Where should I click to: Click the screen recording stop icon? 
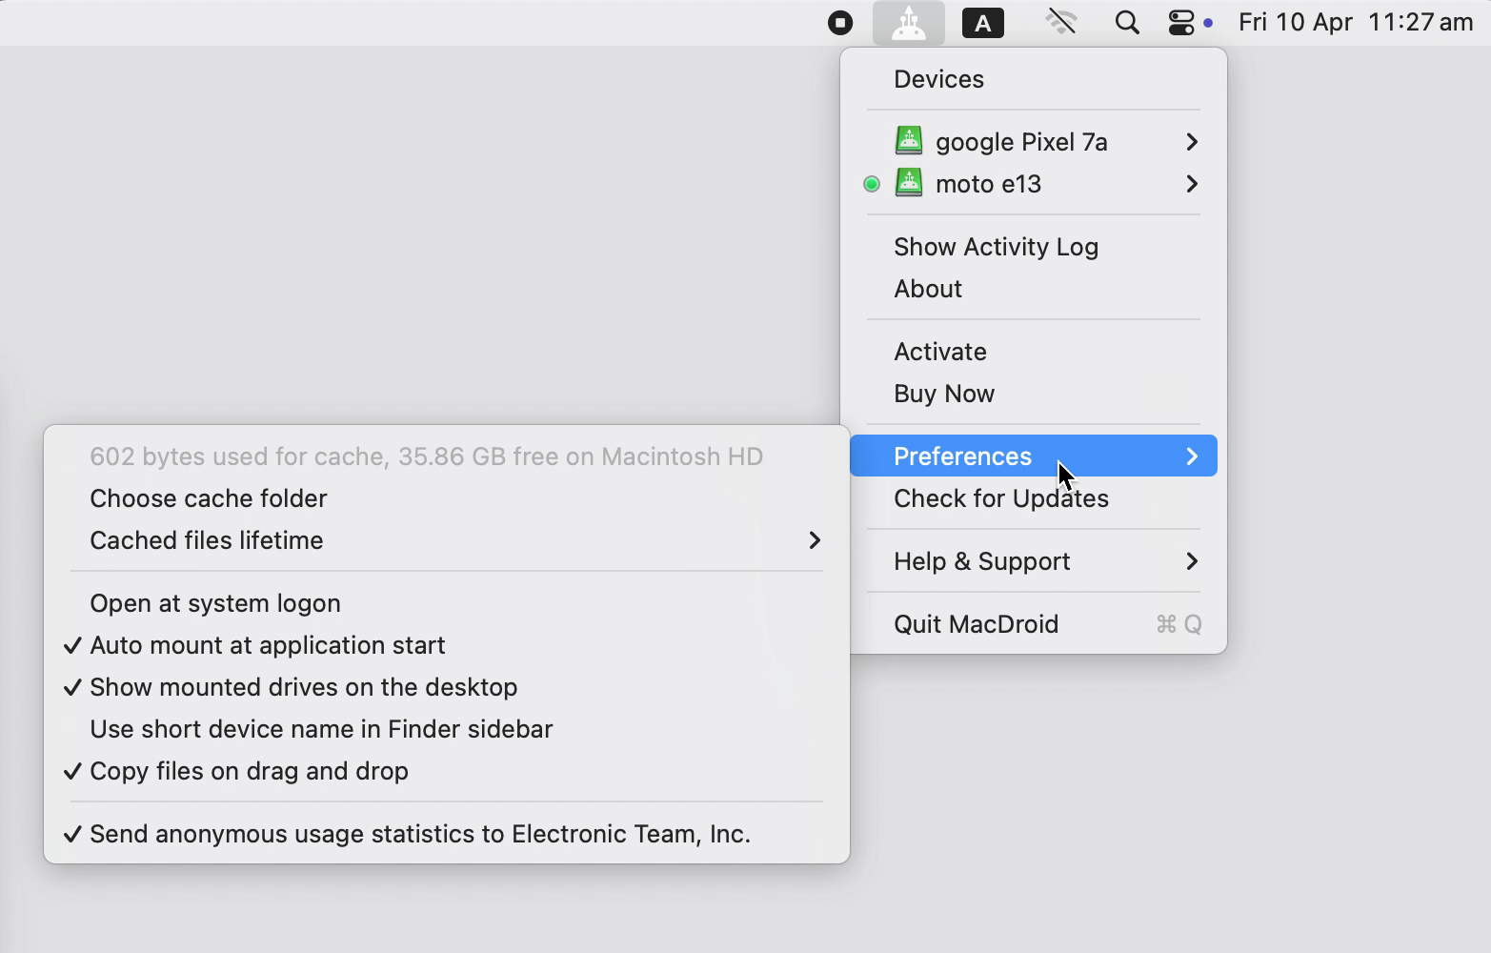click(840, 23)
